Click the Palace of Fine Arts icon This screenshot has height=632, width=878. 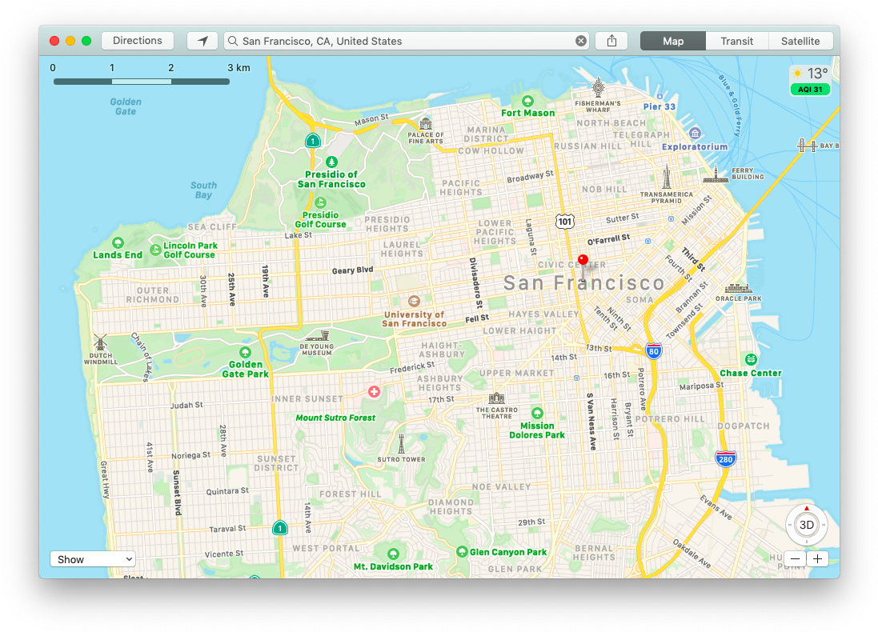click(426, 124)
